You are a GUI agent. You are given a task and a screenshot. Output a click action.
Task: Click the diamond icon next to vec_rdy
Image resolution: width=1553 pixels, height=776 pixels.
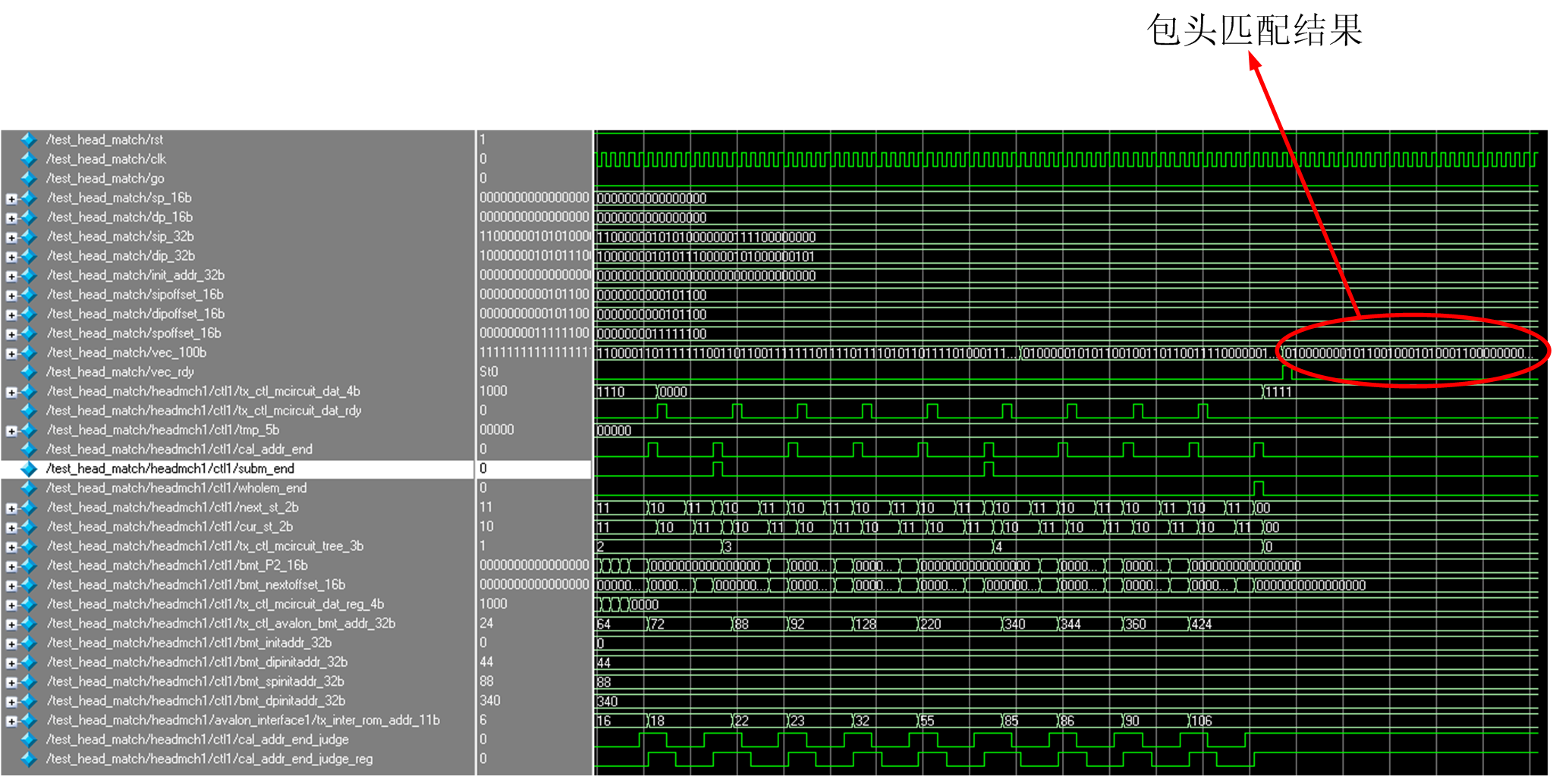29,372
